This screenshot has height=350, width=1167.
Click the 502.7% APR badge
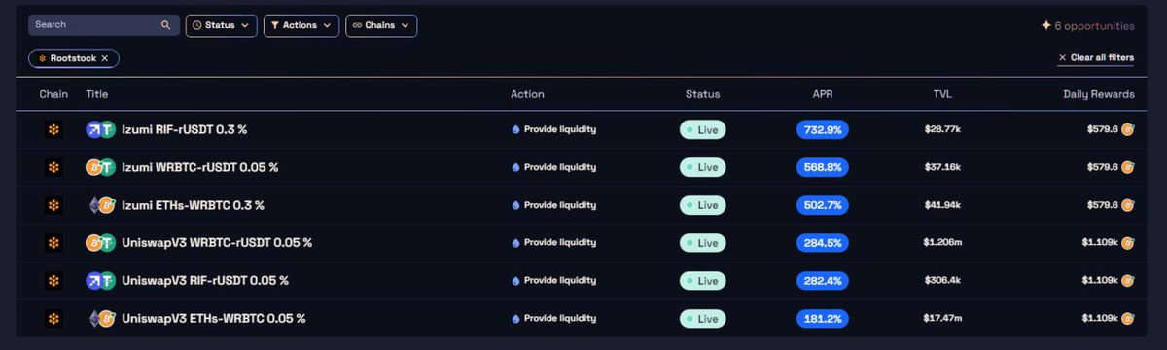point(823,205)
